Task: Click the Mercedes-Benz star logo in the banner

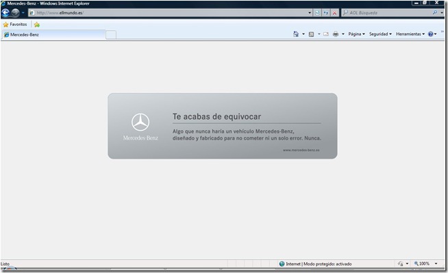Action: 140,122
